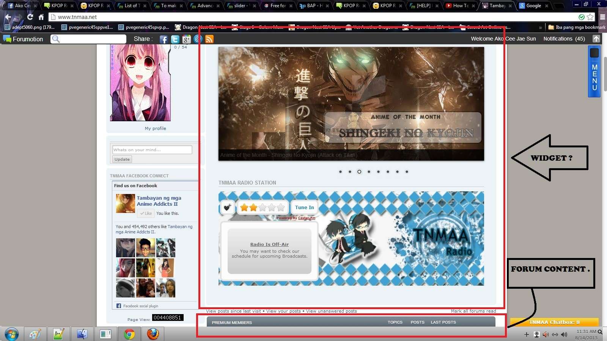Screen dimensions: 607x341
Task: Open the RSS feed icon
Action: tap(209, 39)
